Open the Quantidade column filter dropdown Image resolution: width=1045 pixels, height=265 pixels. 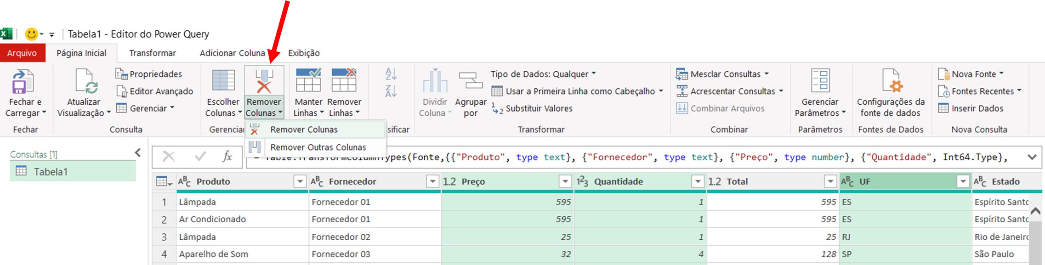click(698, 181)
